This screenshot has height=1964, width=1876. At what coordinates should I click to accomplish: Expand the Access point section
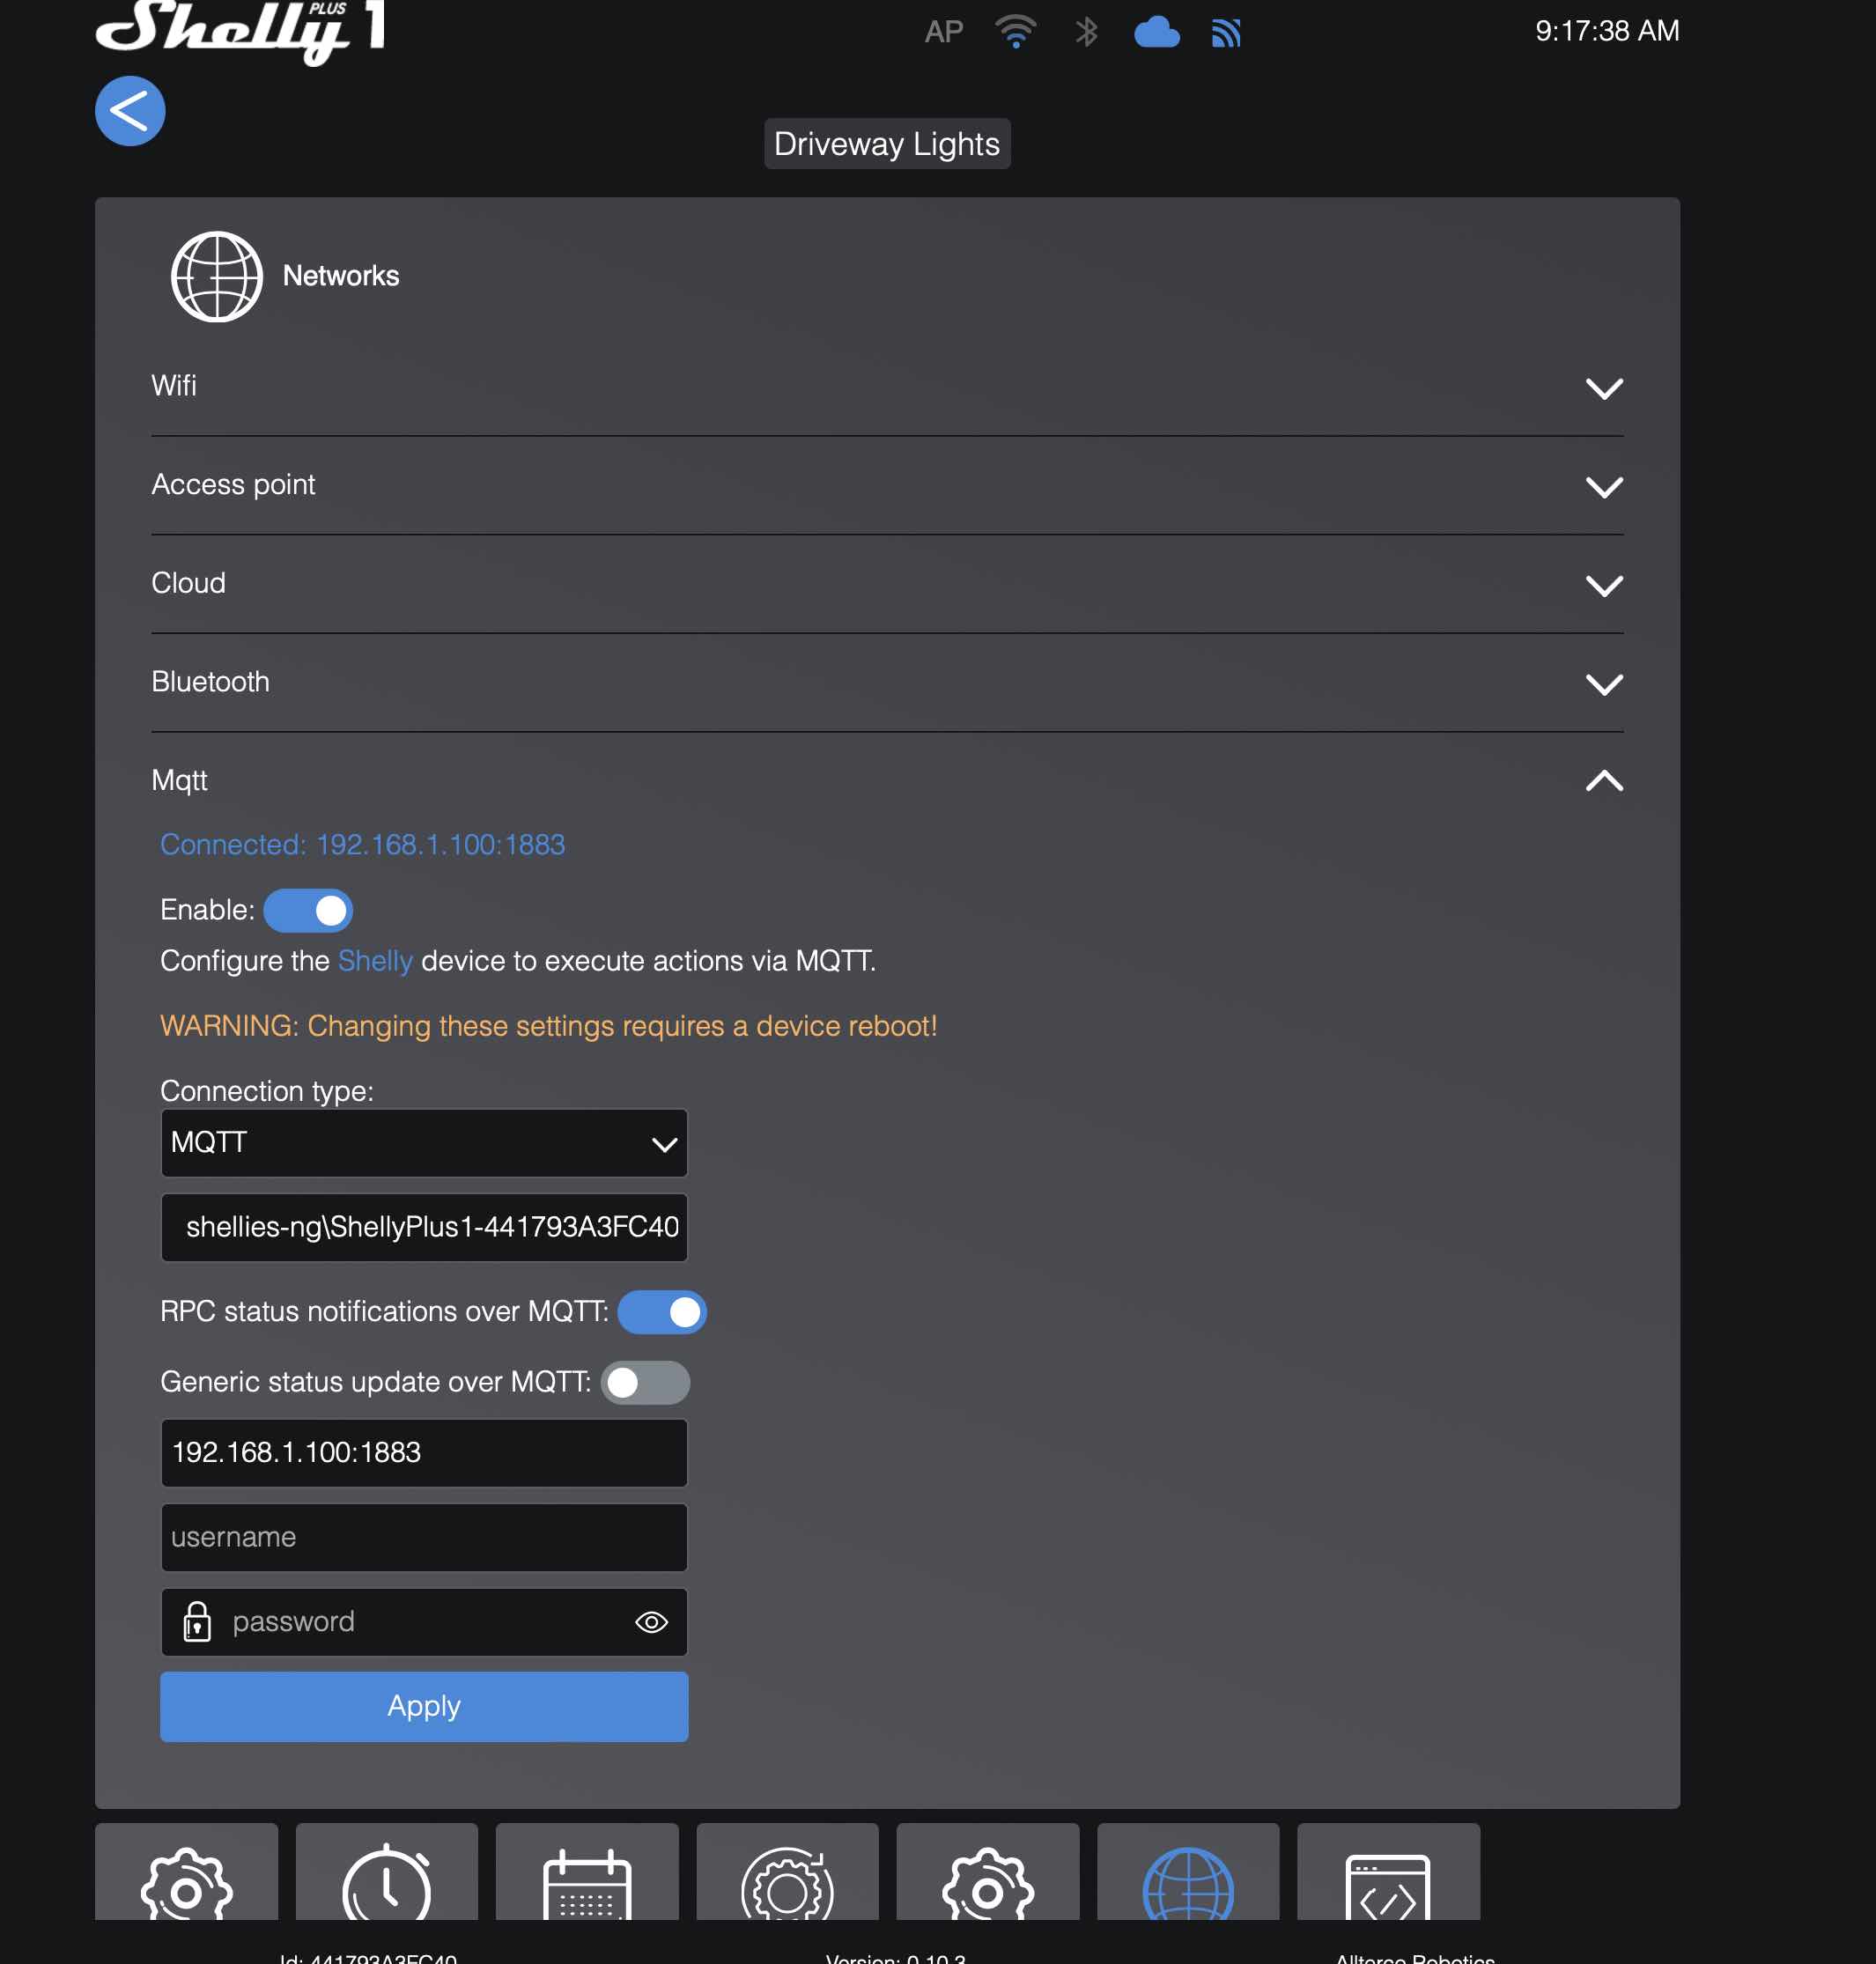[887, 486]
